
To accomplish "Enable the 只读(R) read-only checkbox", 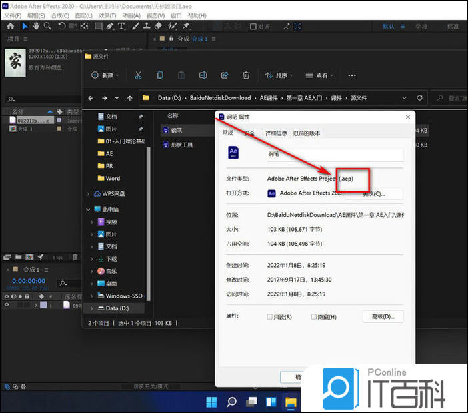I will tap(269, 316).
